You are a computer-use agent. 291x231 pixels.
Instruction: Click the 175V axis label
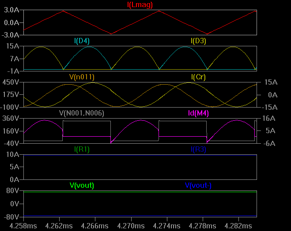tap(11, 95)
